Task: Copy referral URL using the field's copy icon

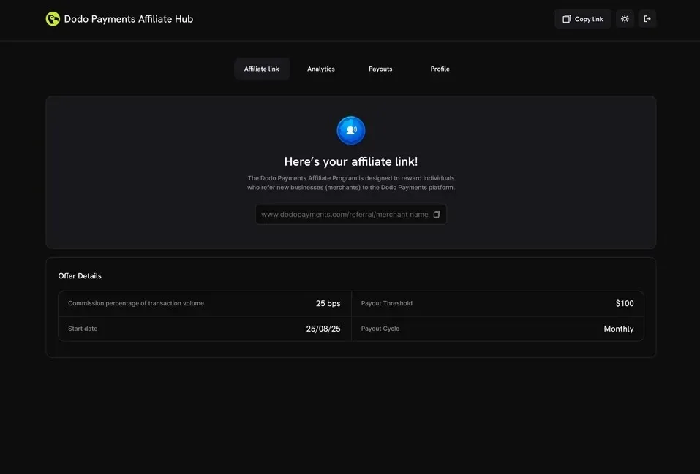Action: click(x=437, y=215)
